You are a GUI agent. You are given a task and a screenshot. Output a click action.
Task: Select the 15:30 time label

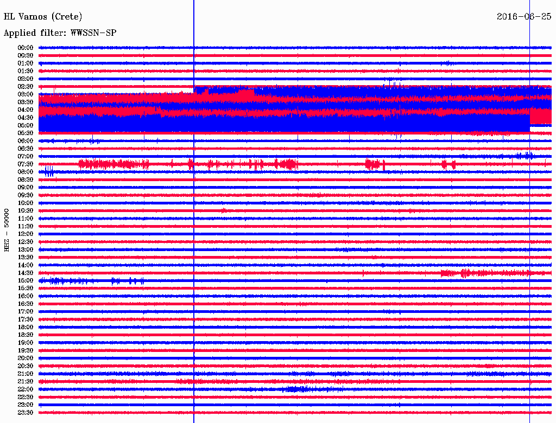coord(26,289)
